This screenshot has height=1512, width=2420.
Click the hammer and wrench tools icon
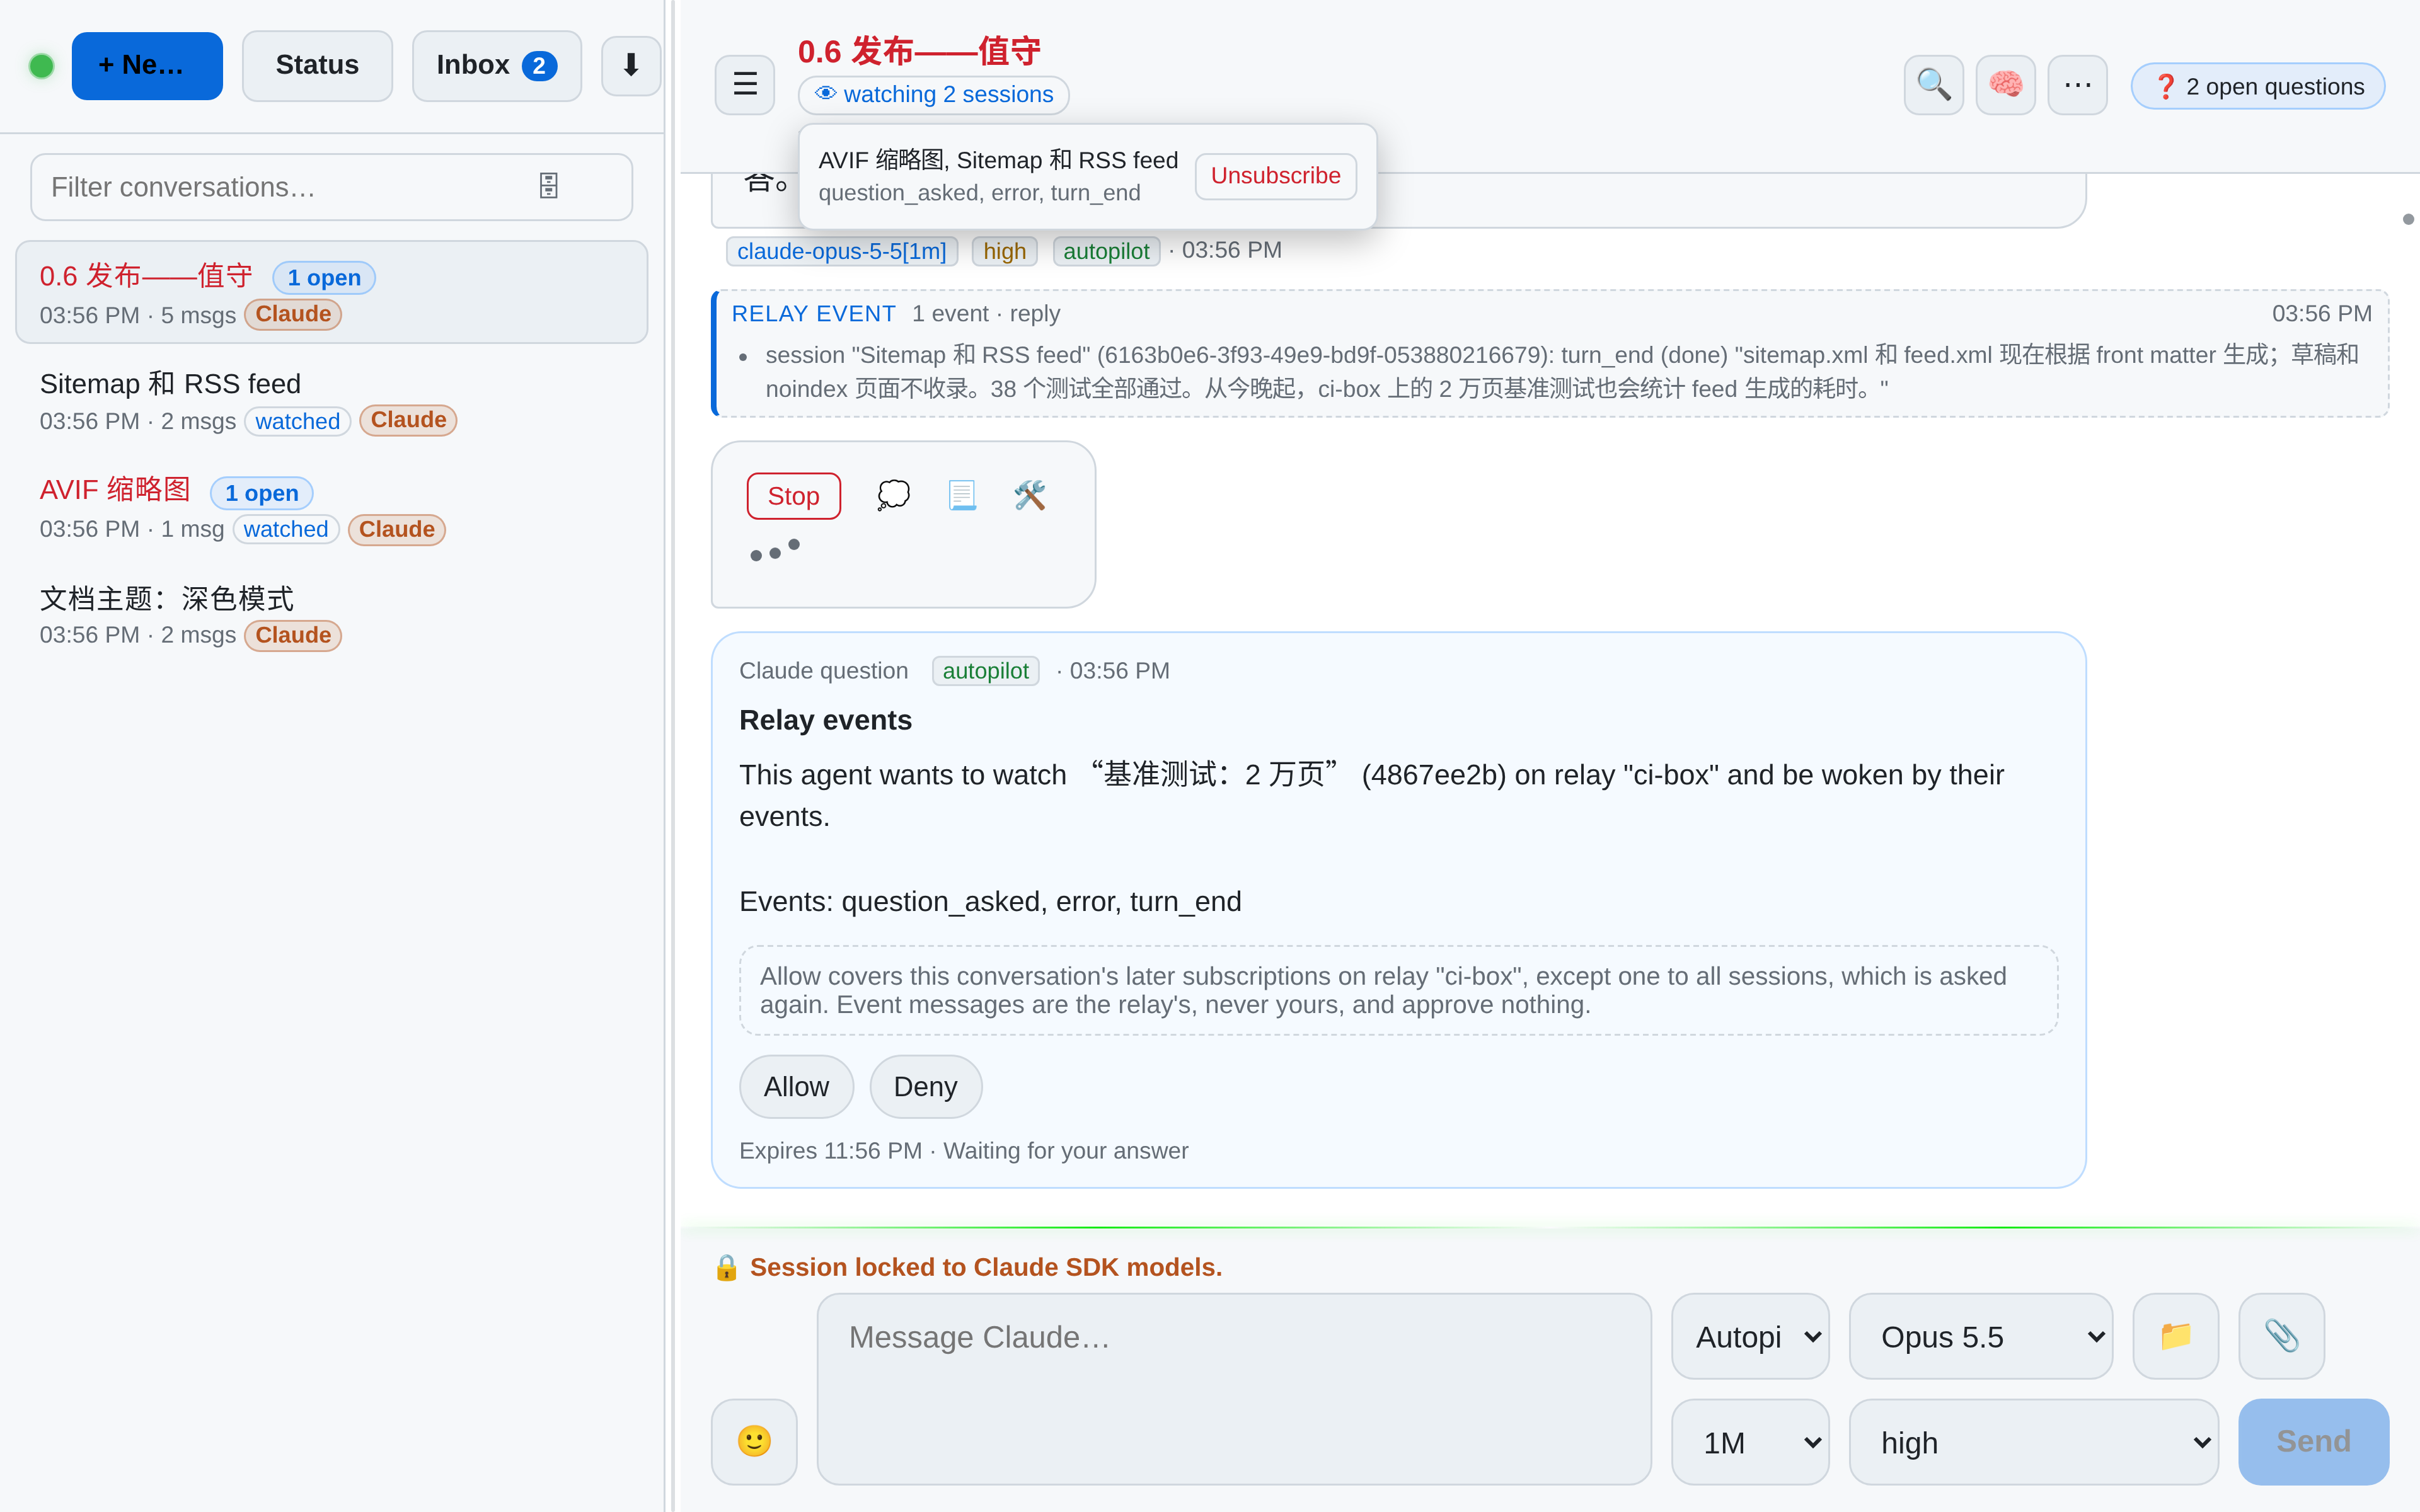1030,495
